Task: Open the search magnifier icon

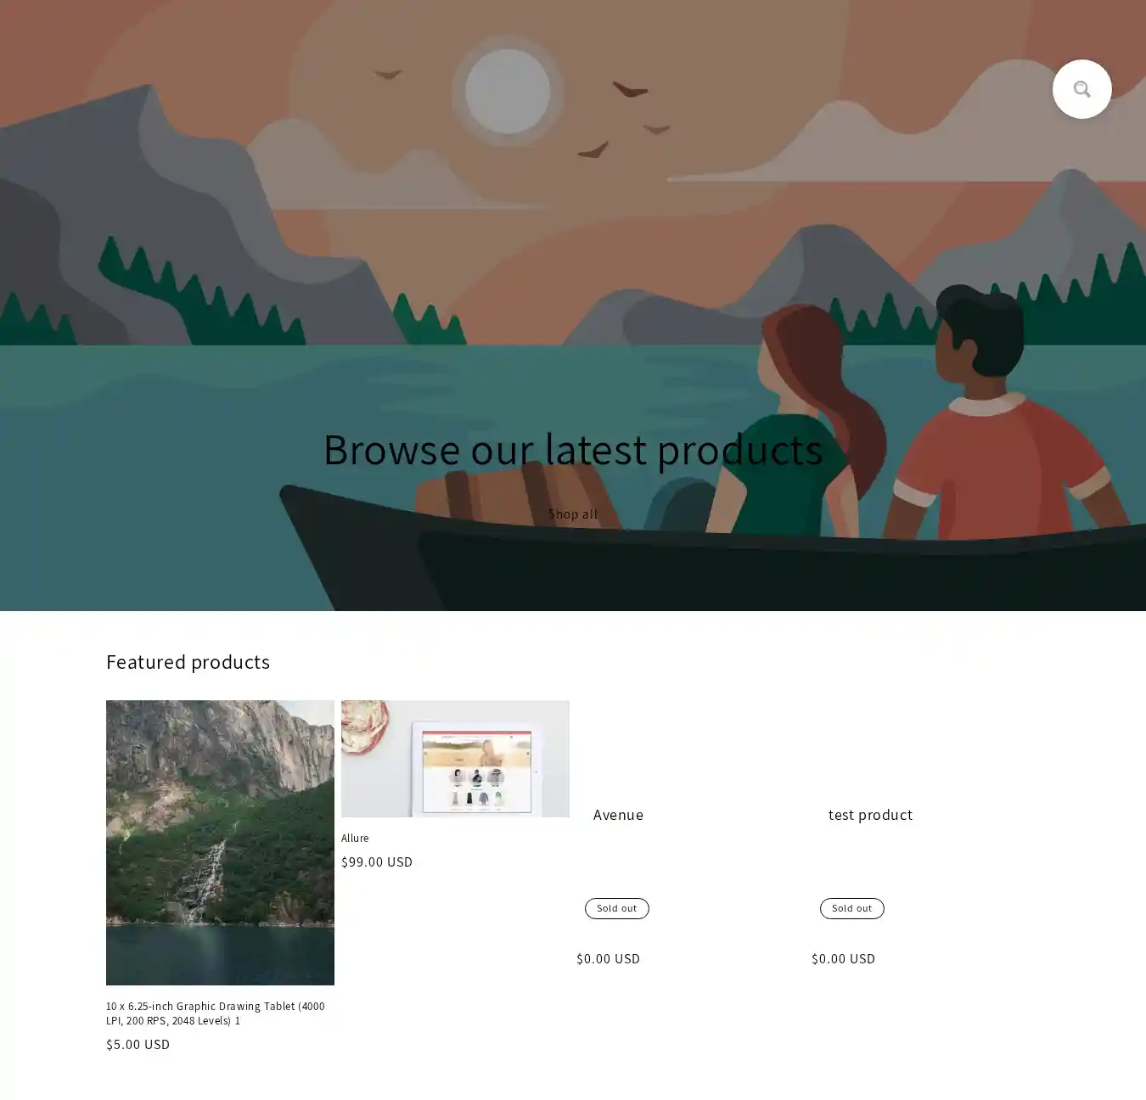Action: tap(1081, 89)
